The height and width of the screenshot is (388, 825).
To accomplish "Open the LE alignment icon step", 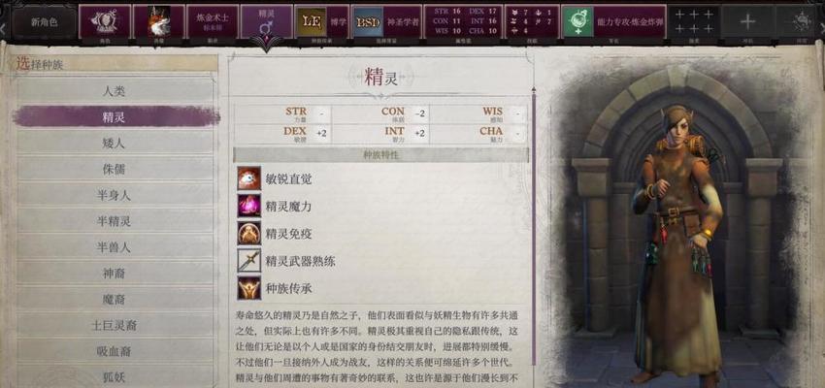I will point(312,21).
